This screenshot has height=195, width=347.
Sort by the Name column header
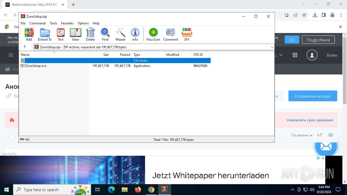tap(54, 55)
